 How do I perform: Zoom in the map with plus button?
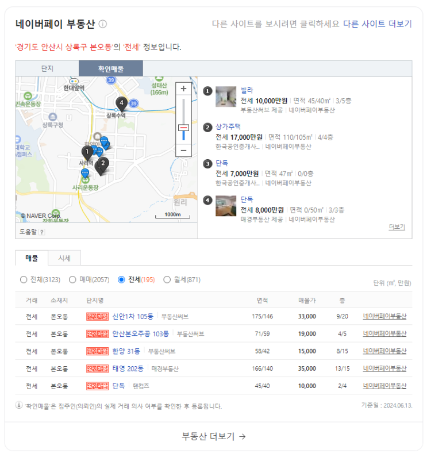183,89
